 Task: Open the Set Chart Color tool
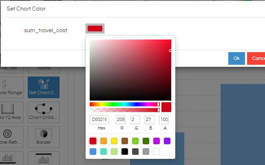[x=44, y=87]
